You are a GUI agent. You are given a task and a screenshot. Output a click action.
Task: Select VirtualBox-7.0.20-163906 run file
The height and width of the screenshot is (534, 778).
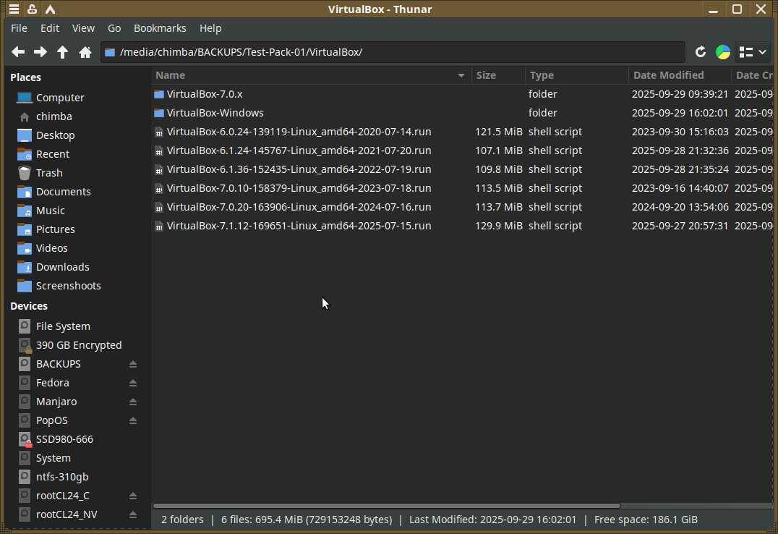299,207
